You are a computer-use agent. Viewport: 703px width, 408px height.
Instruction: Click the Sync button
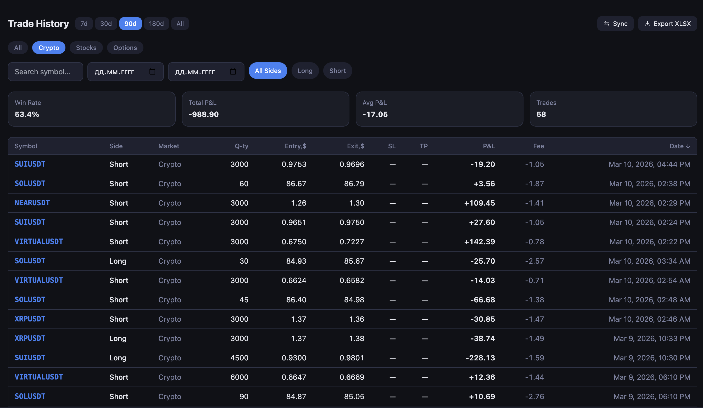coord(615,24)
